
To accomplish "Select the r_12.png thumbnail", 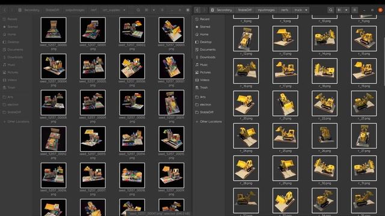I will (246, 38).
